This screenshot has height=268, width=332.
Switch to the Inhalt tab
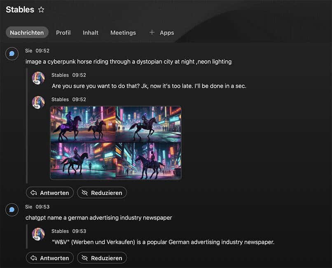(x=91, y=33)
